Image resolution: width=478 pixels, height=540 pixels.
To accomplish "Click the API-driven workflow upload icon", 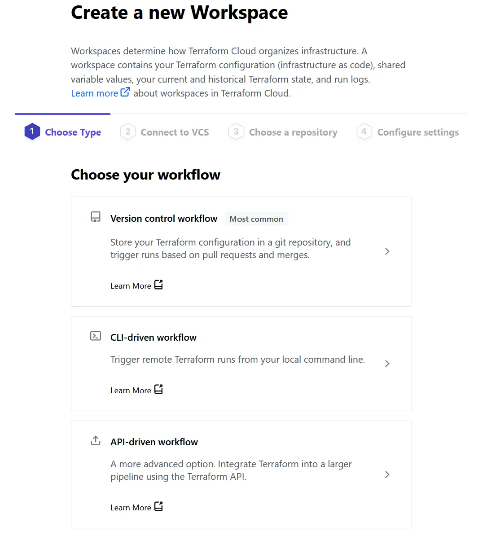I will (x=95, y=440).
